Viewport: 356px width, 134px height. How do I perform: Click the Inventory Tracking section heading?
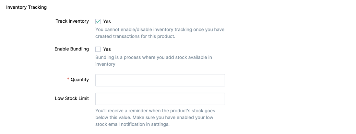click(x=26, y=7)
